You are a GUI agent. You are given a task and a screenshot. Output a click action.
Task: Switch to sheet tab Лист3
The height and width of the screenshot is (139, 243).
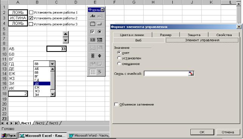53,123
